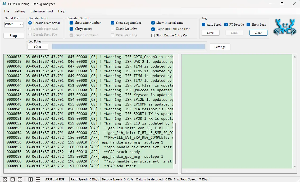Click the horizontal scrollbar of left log pane
The height and width of the screenshot is (182, 300).
(x=20, y=171)
